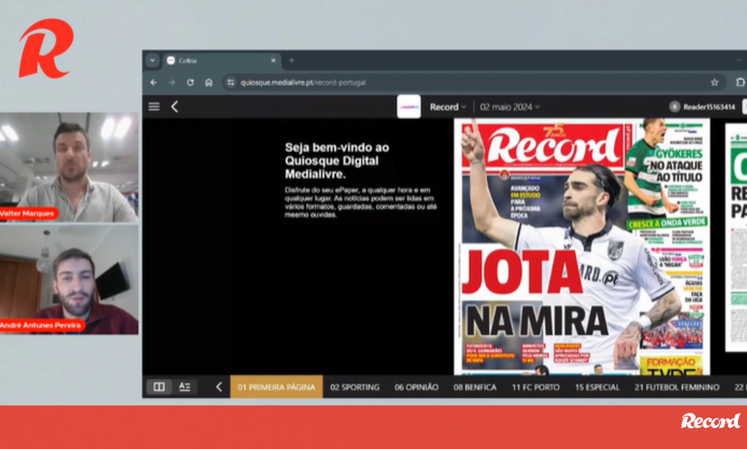Image resolution: width=747 pixels, height=449 pixels.
Task: Click the Cresce a onda verde banner
Action: (x=667, y=222)
